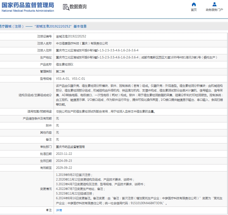Select product name 维生素检测仪
Viewport: 228px width, 215px height.
click(x=64, y=64)
